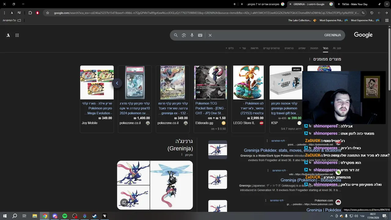The width and height of the screenshot is (391, 220).
Task: Open three-dot menu under the Greninja knowledge panel title
Action: [182, 155]
